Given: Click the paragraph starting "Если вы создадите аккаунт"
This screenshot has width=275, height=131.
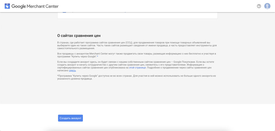Looking at the screenshot, I should (135, 66).
